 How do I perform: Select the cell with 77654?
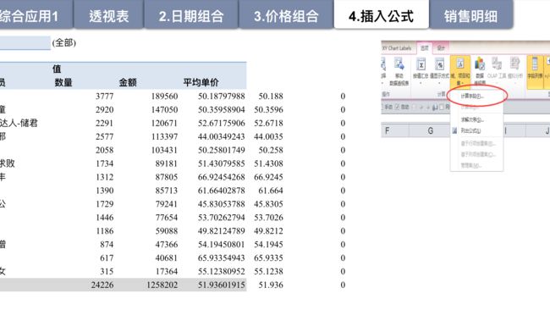(x=167, y=218)
